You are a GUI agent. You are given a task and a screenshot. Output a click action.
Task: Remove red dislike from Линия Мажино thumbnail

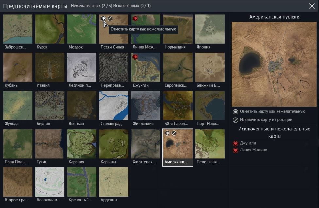[135, 18]
